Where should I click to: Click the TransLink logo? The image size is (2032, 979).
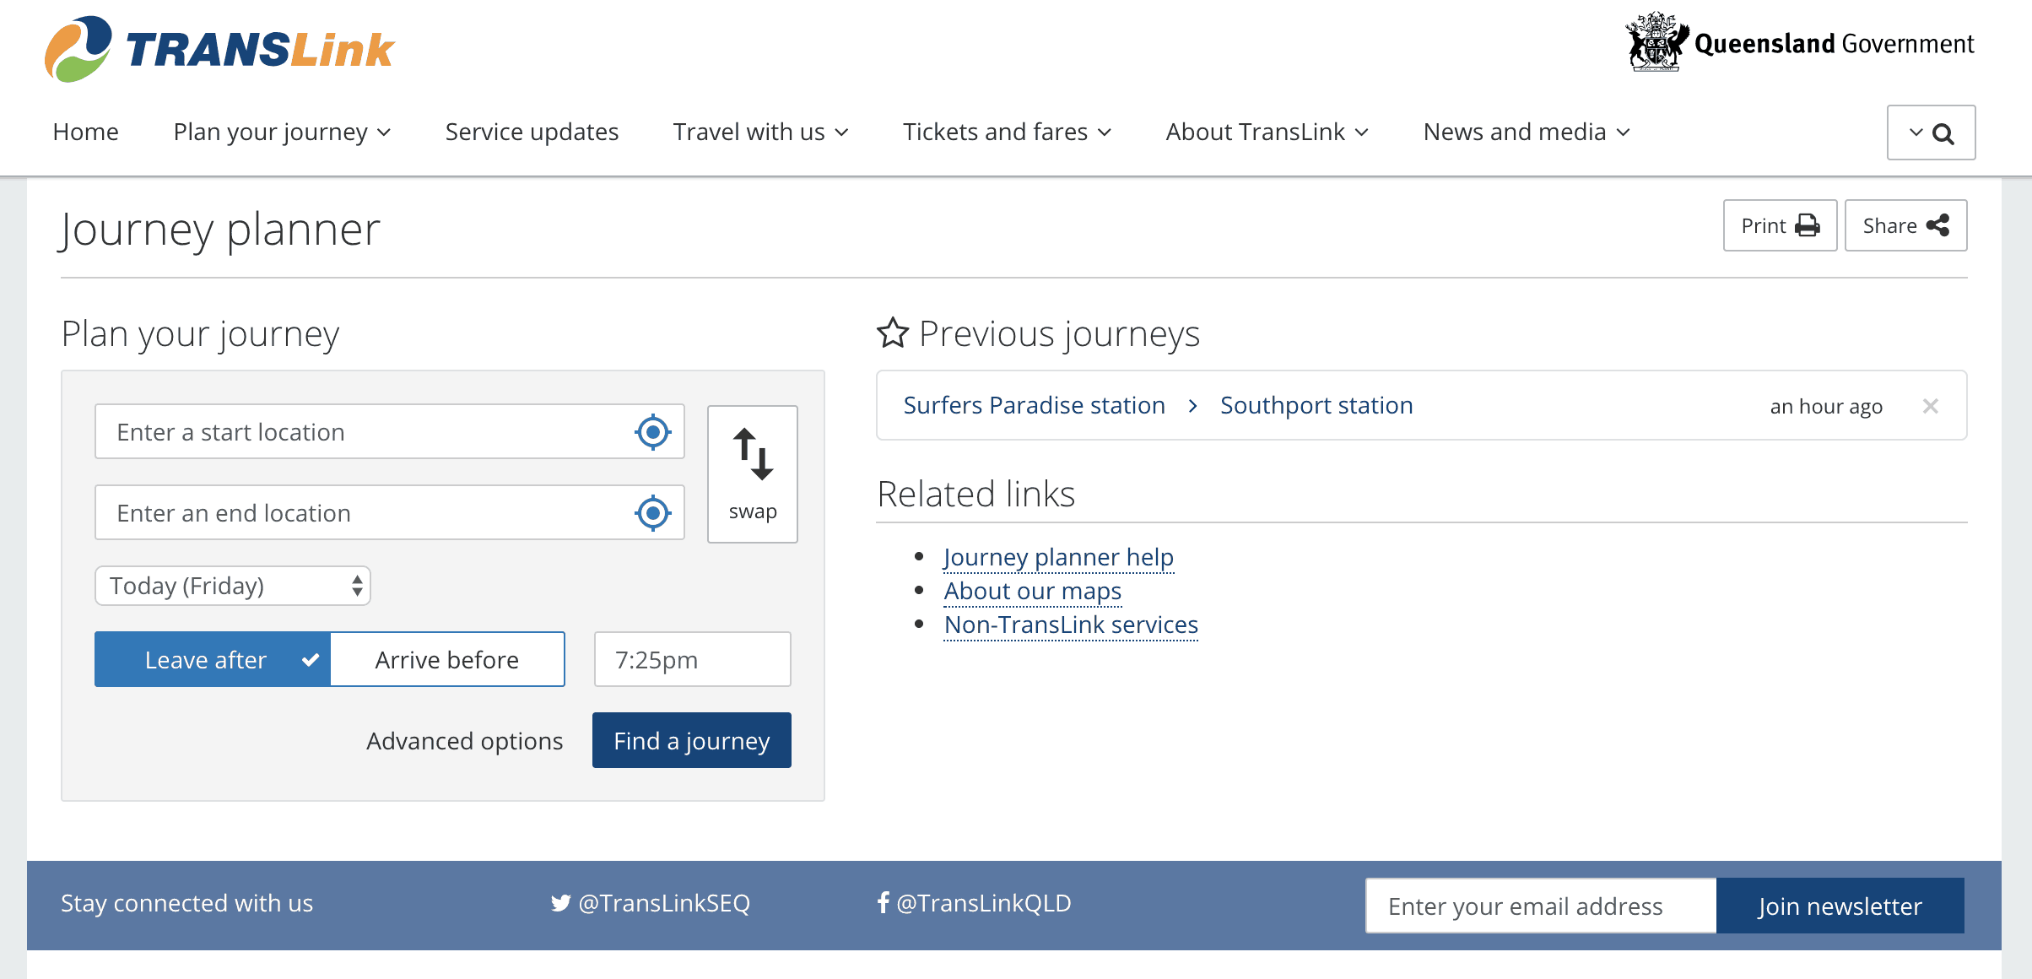pos(219,49)
